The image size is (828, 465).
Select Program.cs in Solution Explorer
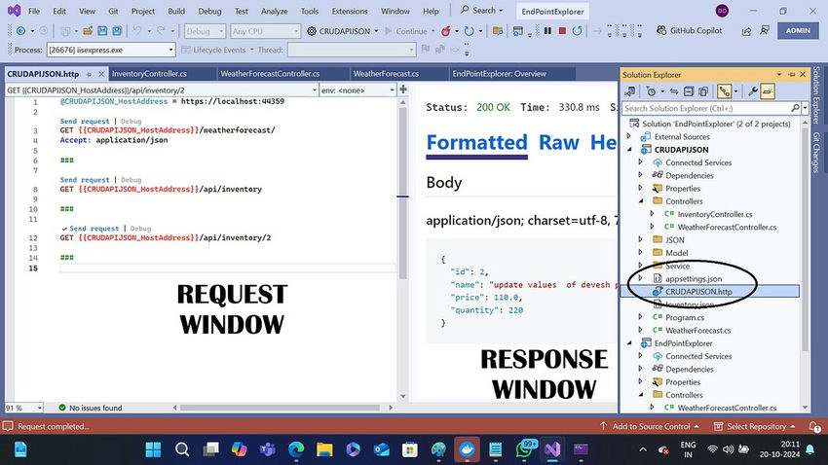[x=685, y=317]
